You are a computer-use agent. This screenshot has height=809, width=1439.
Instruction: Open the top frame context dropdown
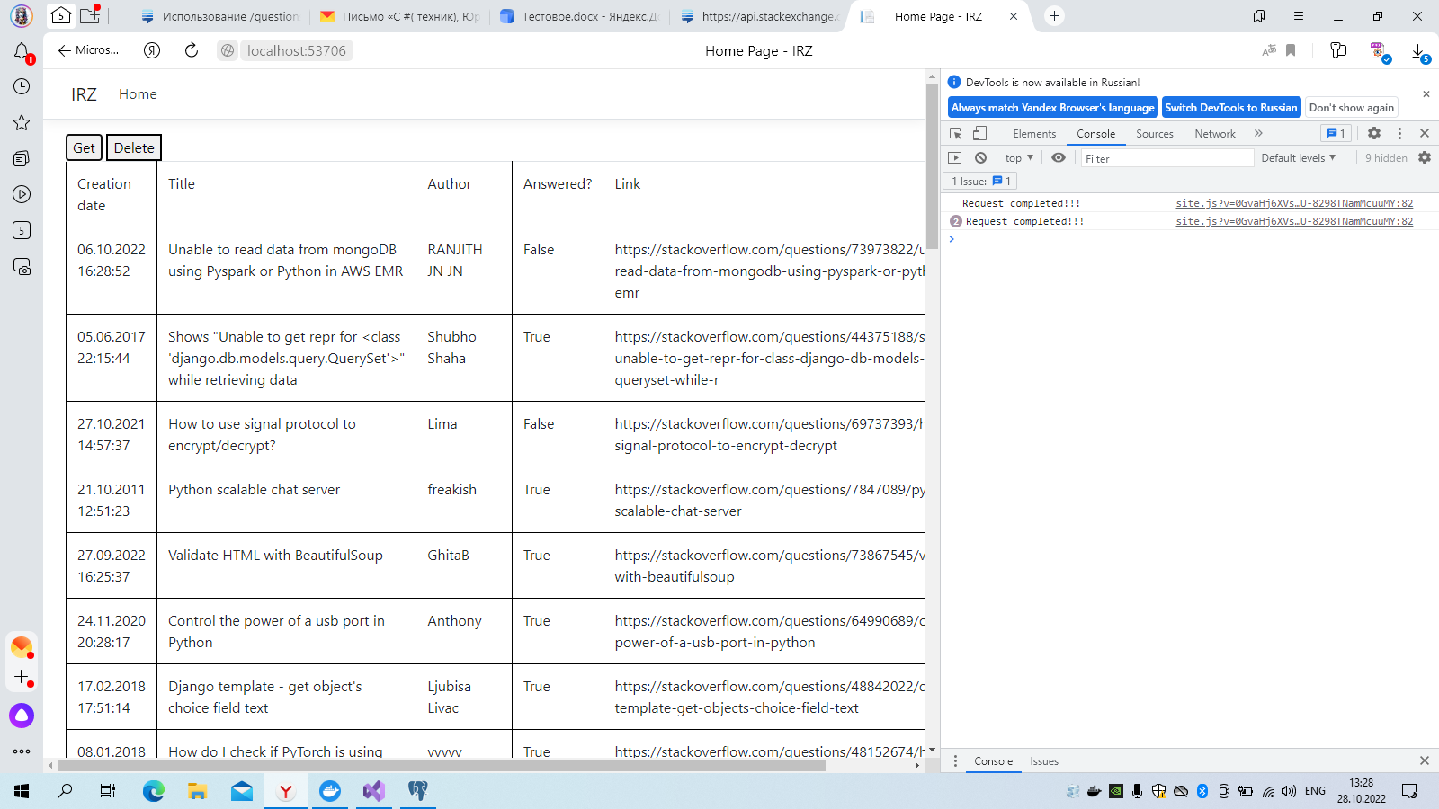tap(1017, 157)
